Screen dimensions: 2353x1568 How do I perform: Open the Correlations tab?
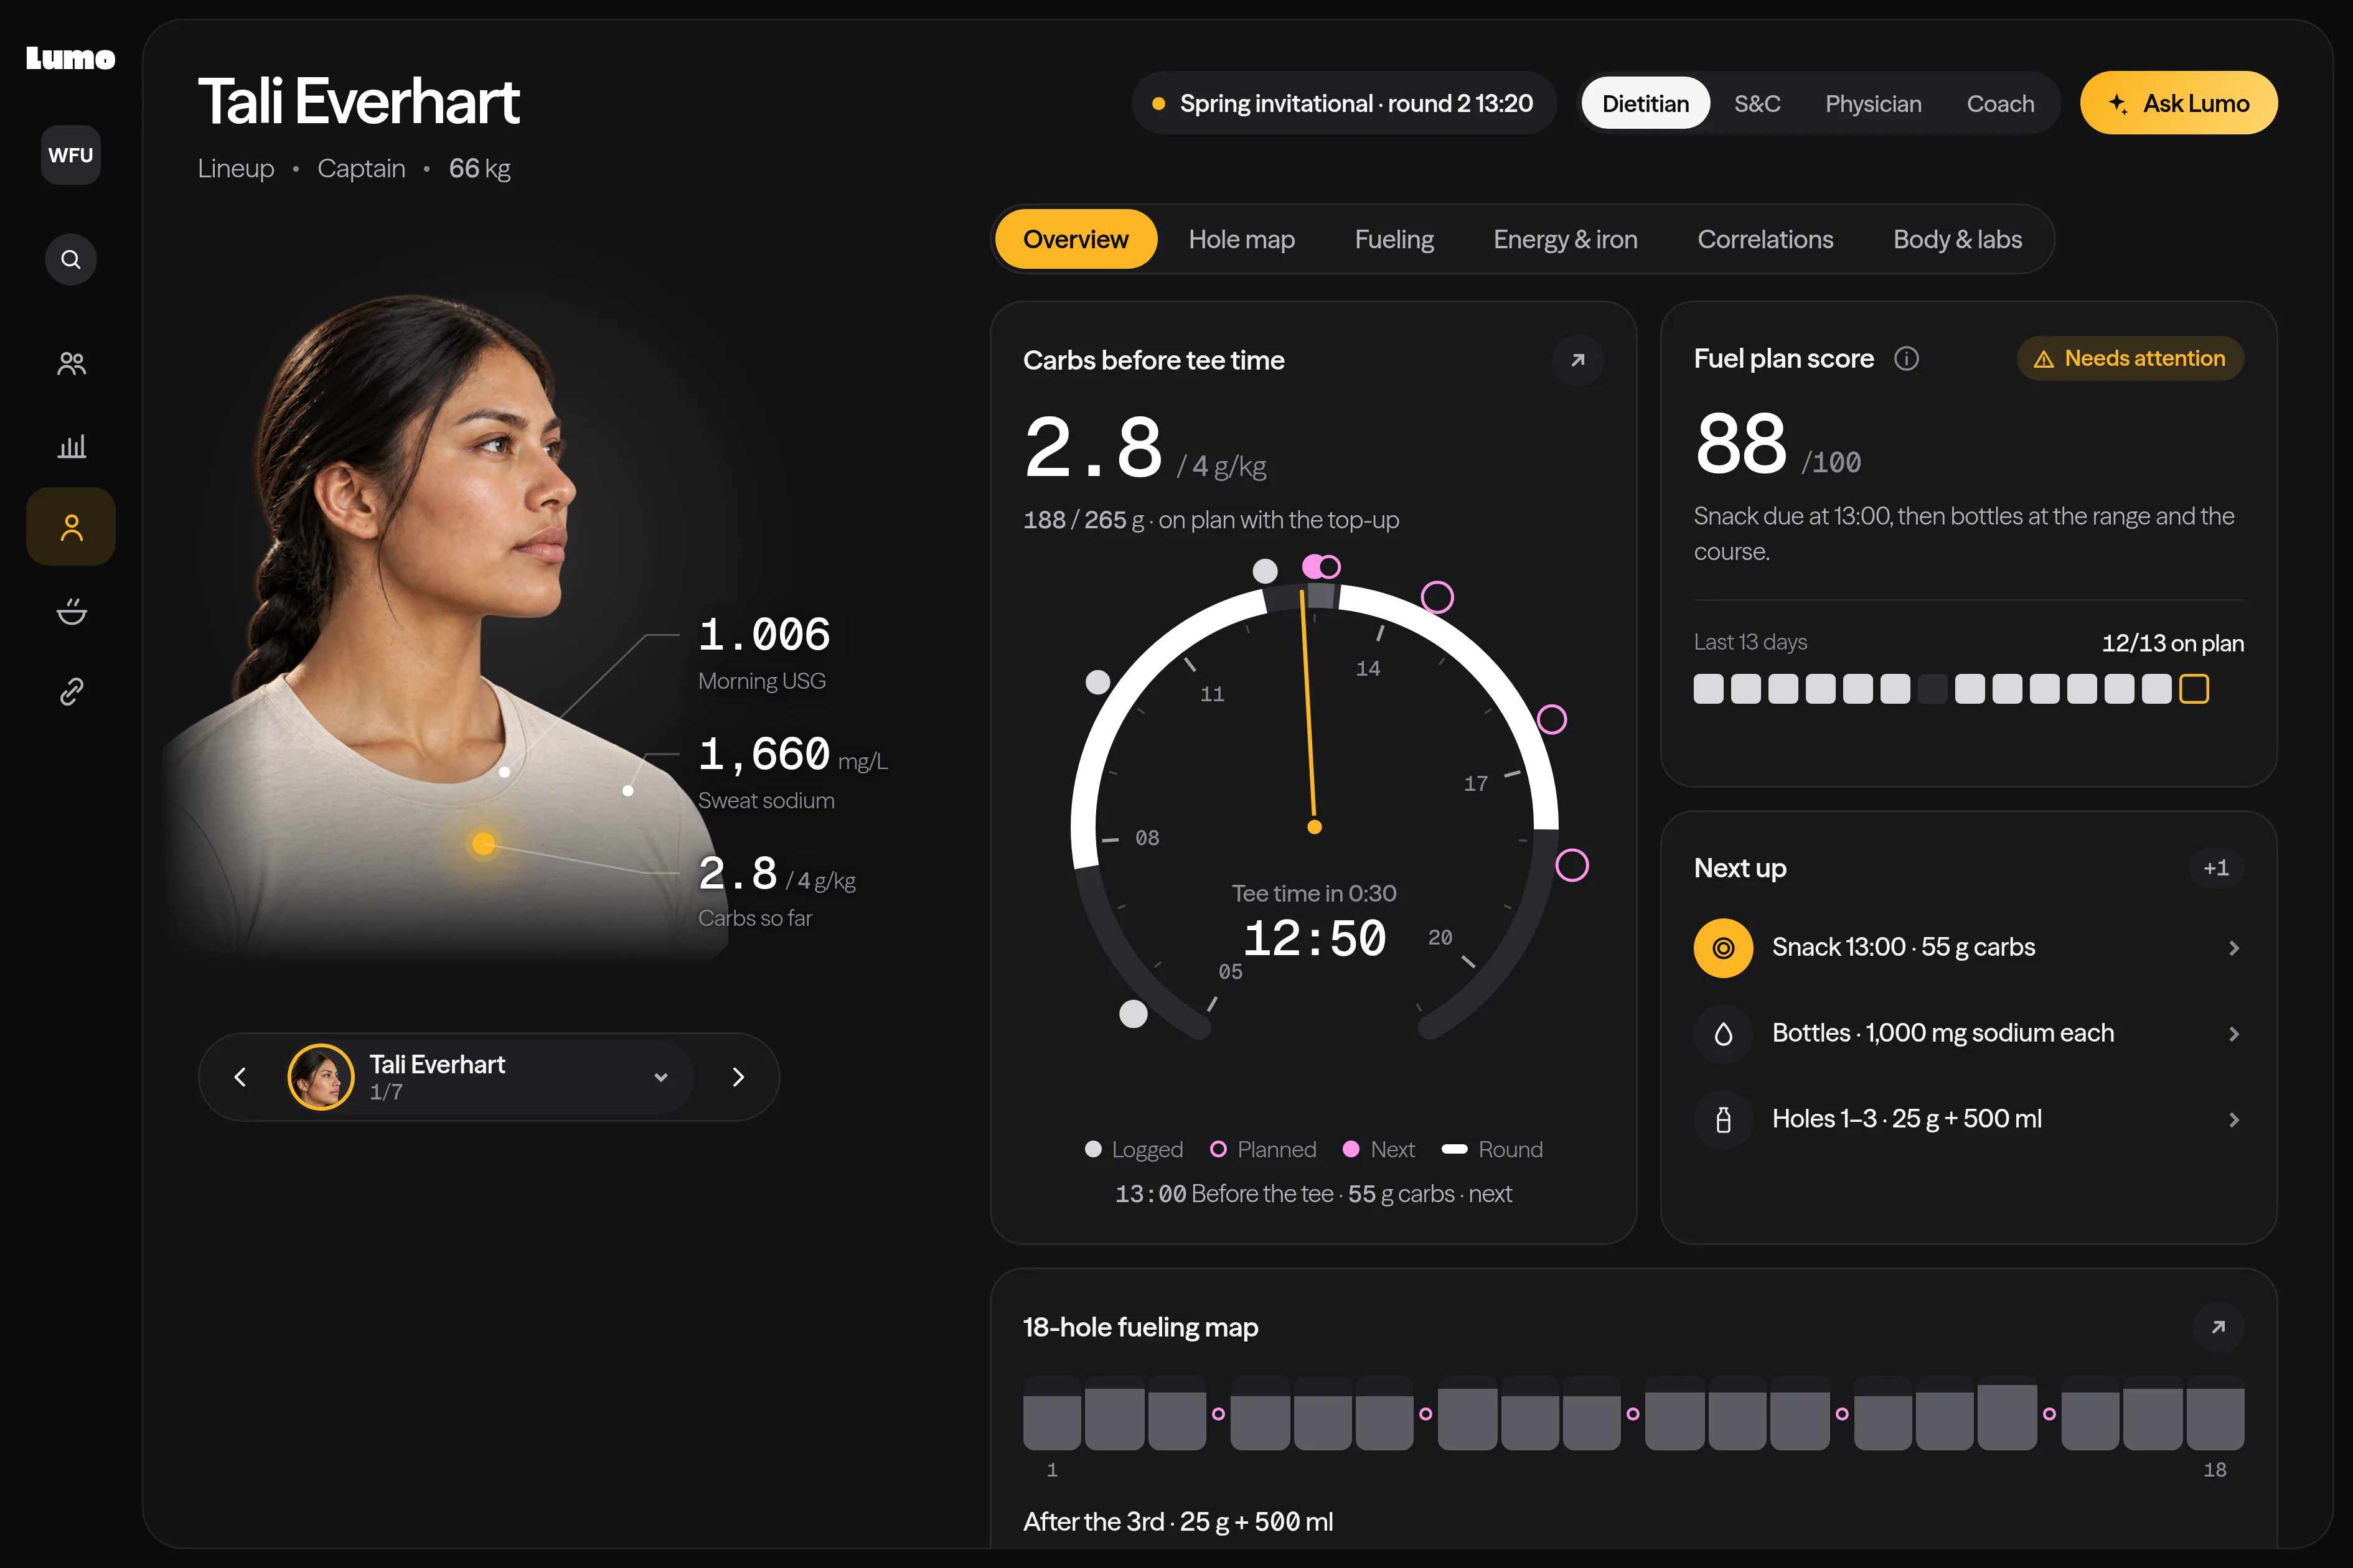1765,239
